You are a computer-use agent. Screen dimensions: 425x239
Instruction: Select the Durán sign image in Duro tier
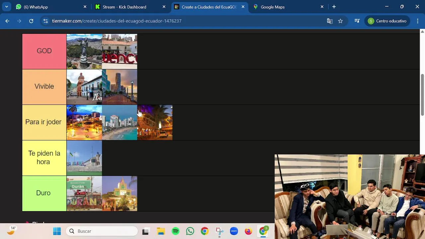pyautogui.click(x=84, y=194)
